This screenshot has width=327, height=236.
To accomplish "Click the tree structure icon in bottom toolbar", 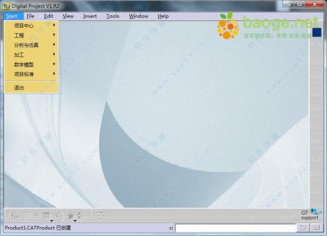I will (x=59, y=216).
